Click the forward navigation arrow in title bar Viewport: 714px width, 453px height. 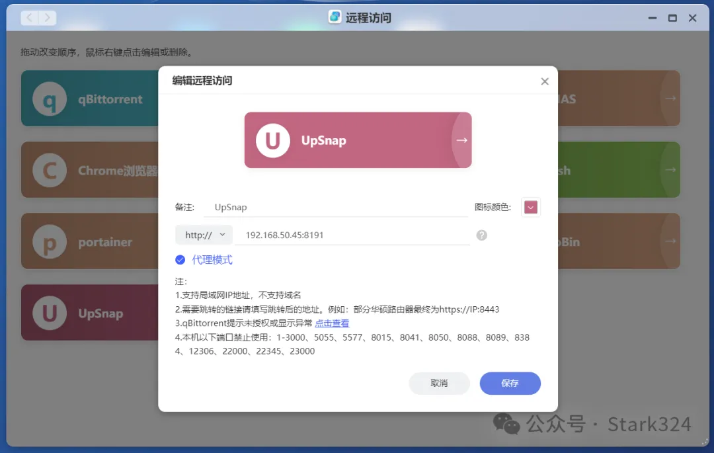(48, 18)
